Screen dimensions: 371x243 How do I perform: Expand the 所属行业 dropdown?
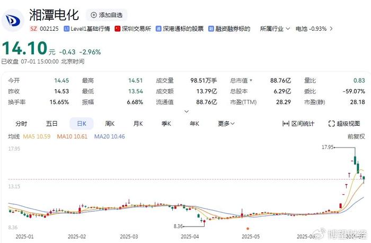click(x=275, y=29)
